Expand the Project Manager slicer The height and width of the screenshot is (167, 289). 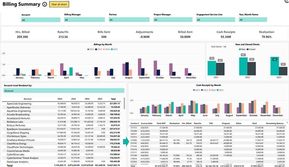tap(173, 20)
